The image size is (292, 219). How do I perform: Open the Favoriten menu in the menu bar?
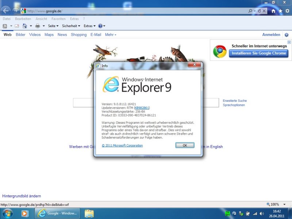[58, 19]
